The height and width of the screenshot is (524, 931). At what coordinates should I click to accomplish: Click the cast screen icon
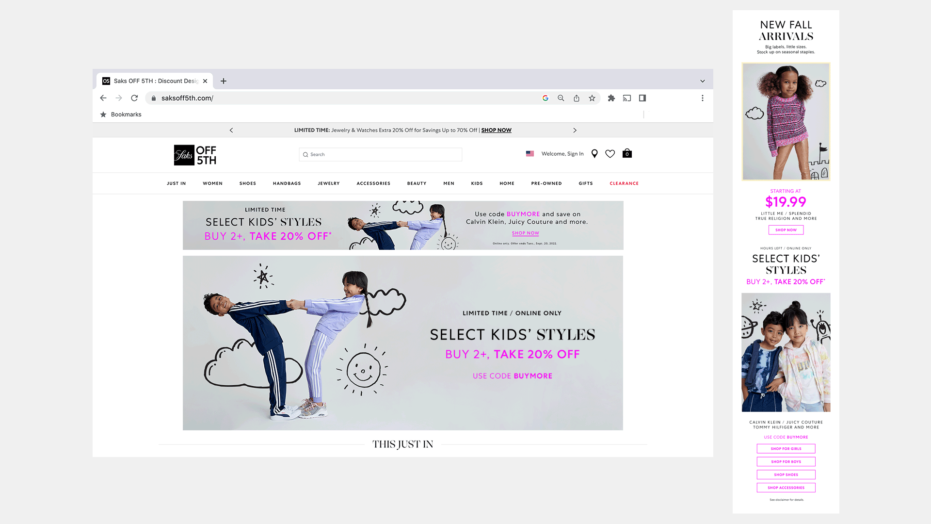627,98
